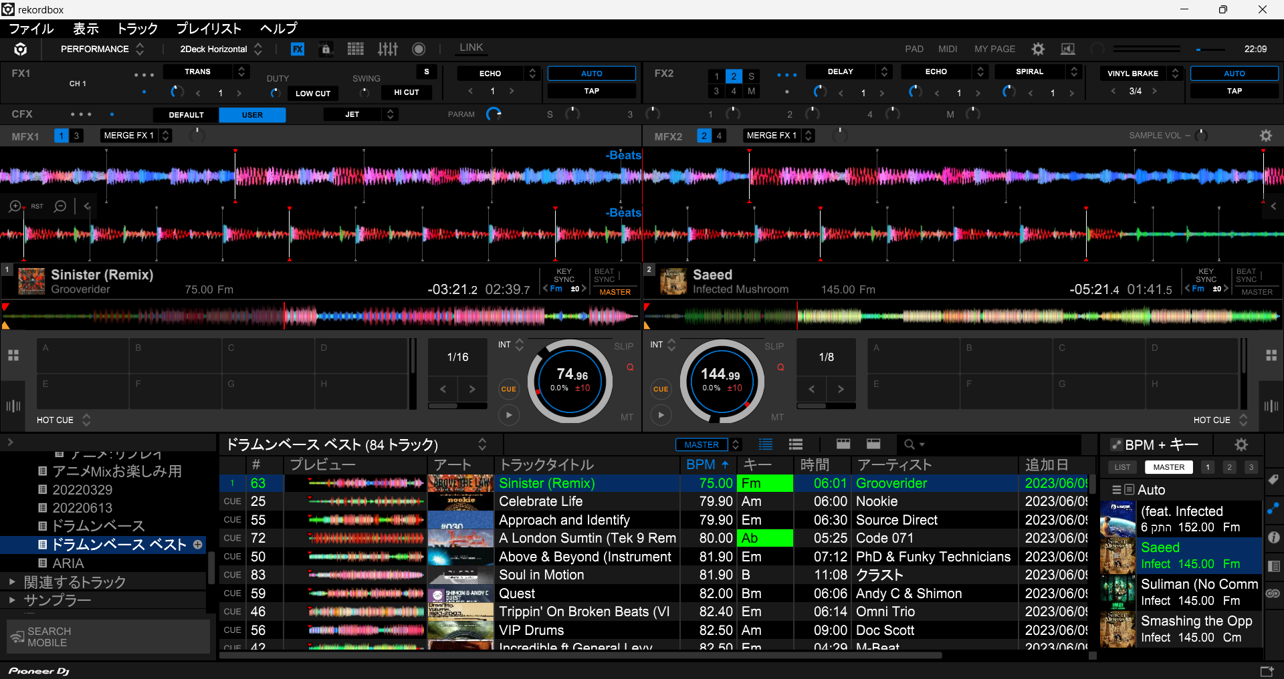
Task: Open SPIRAL effect dropdown in FX2
Action: click(x=1038, y=72)
